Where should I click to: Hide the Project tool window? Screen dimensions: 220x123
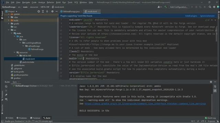point(56,11)
